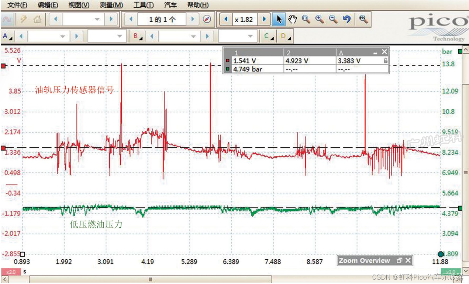Click the white time ruler handle
Image resolution: width=469 pixels, height=284 pixels.
tap(23, 254)
